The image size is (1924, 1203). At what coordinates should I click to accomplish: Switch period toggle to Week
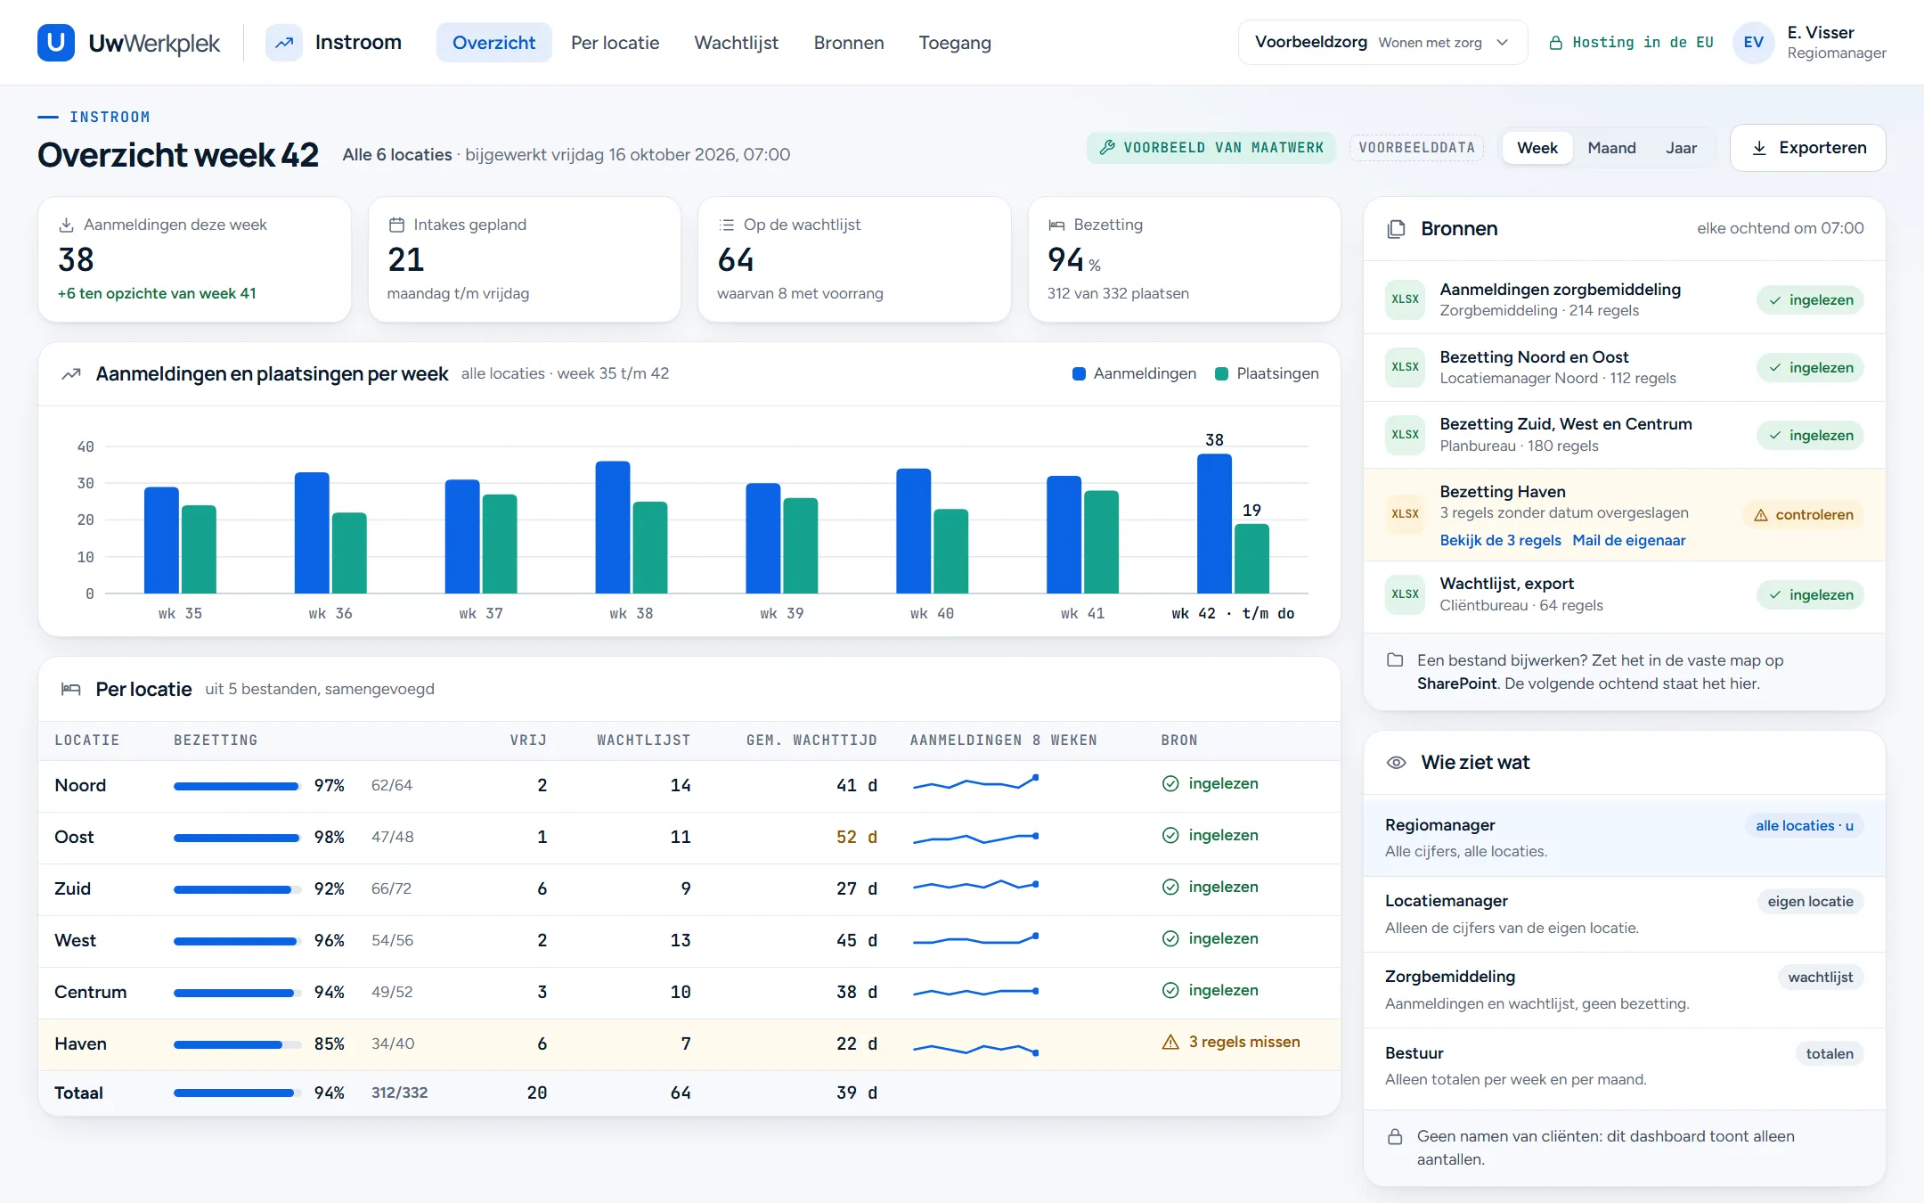pyautogui.click(x=1537, y=148)
